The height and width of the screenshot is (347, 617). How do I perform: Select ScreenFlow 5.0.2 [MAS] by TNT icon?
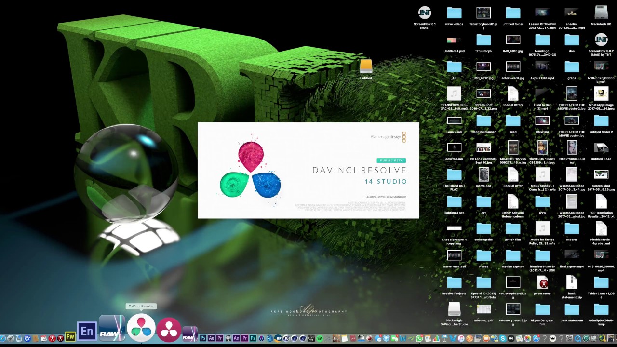(601, 45)
